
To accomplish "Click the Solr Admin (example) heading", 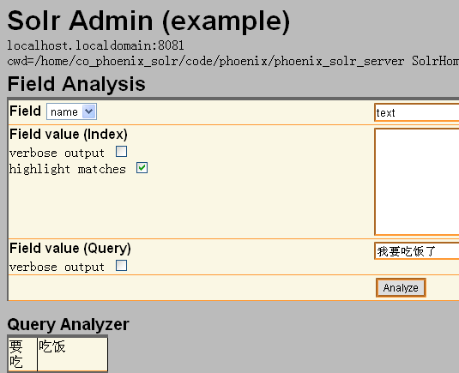I will tap(148, 21).
